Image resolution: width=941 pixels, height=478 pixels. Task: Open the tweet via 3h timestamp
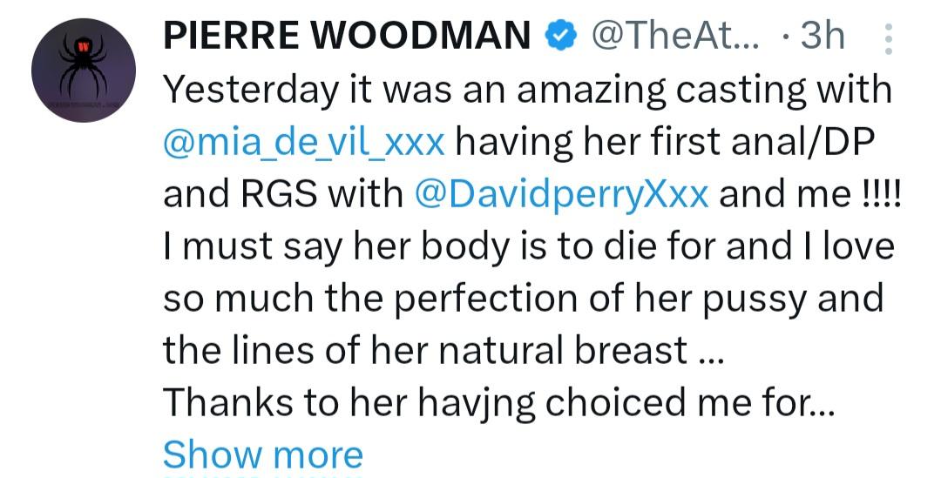click(x=822, y=36)
